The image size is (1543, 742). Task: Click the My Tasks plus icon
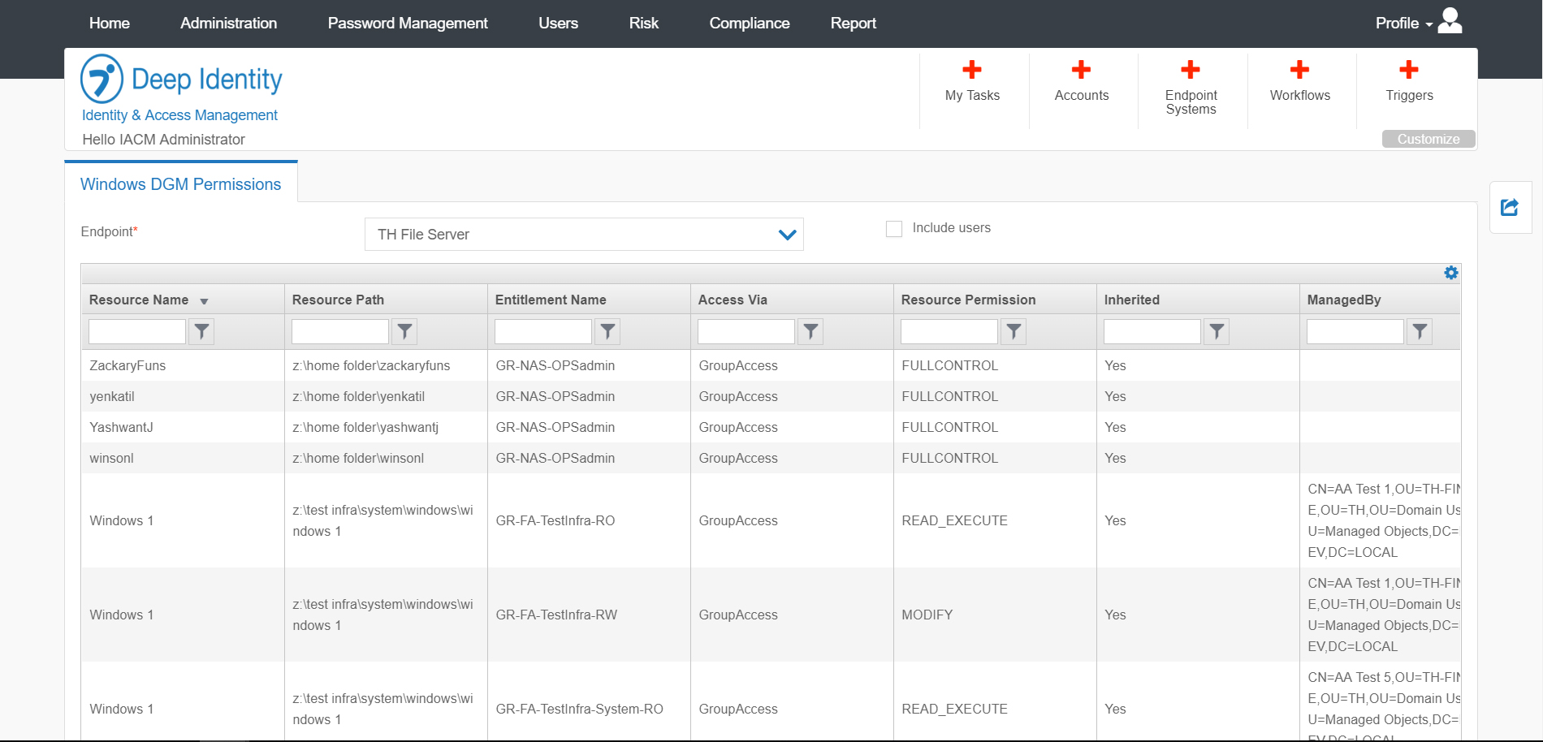[x=972, y=71]
